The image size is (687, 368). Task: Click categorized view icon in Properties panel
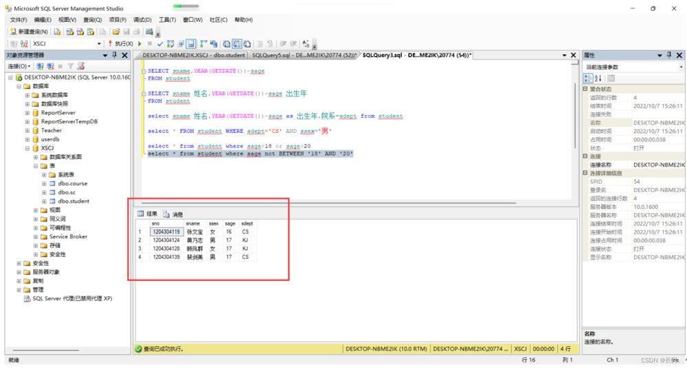click(587, 79)
